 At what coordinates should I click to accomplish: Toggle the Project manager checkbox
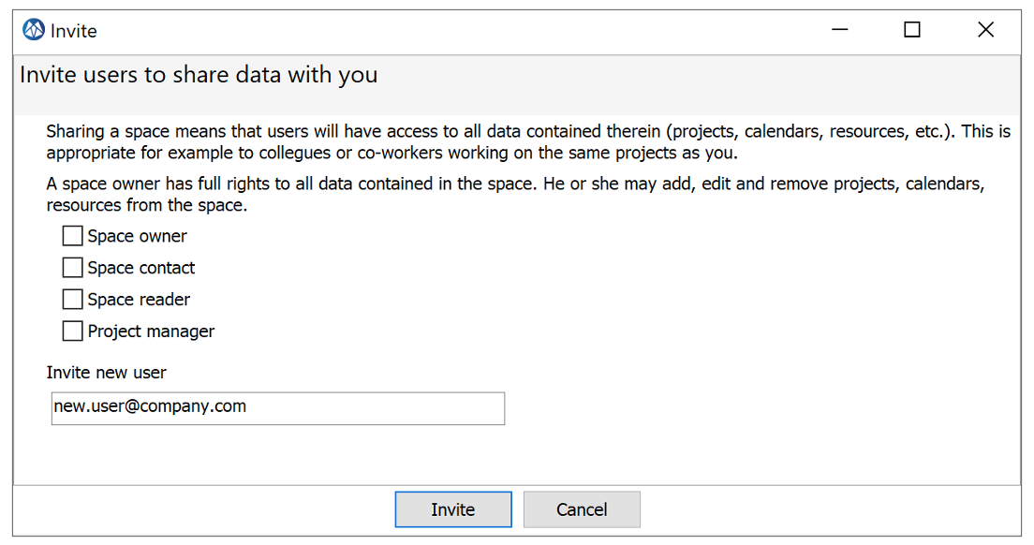tap(72, 331)
